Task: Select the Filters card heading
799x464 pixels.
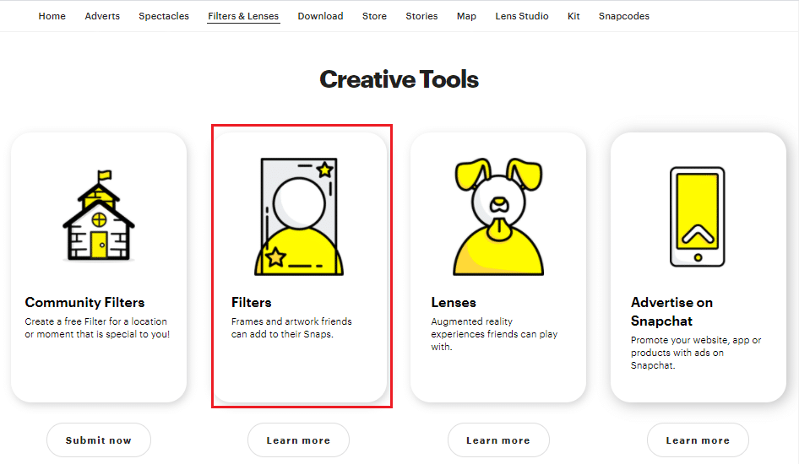Action: (x=251, y=303)
